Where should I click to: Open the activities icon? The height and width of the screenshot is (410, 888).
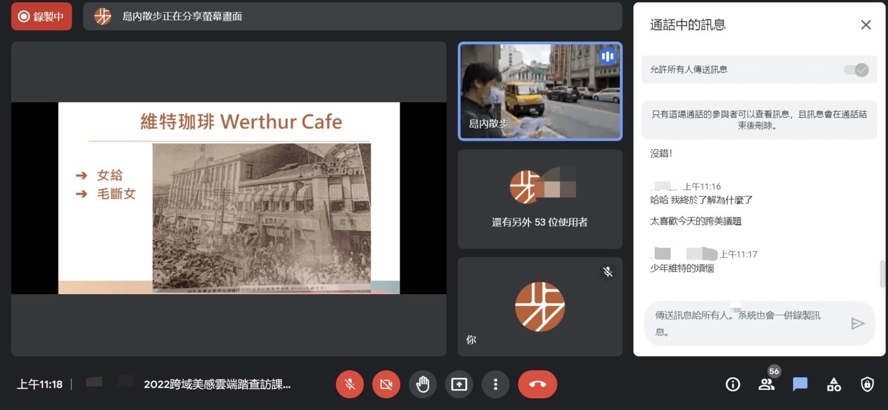[834, 384]
